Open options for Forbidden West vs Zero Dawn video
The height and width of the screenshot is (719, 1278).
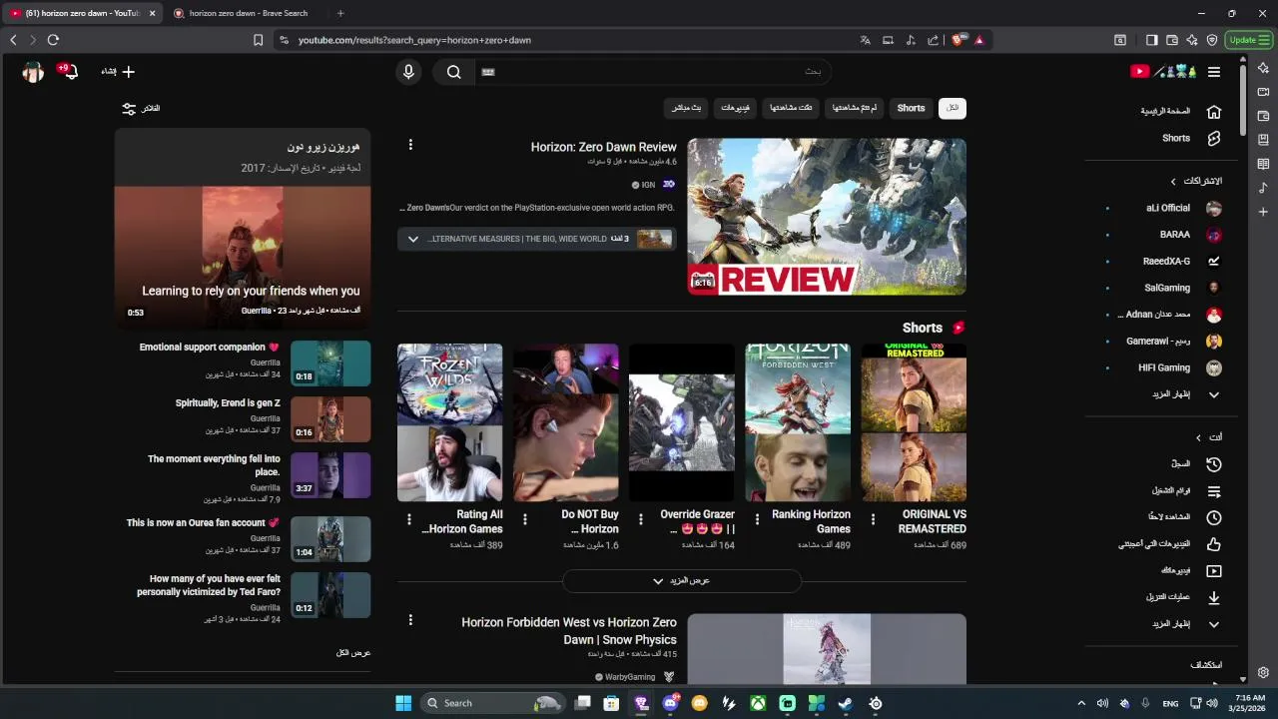(410, 620)
